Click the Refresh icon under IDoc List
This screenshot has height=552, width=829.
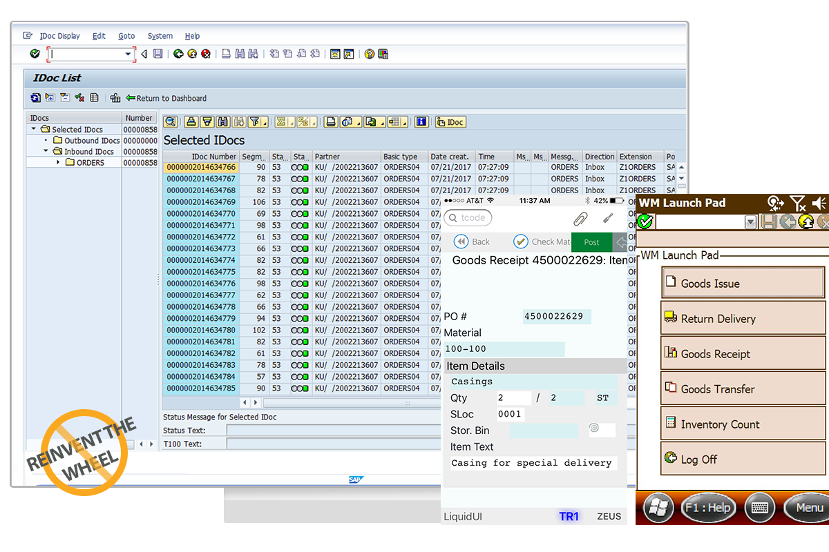35,98
